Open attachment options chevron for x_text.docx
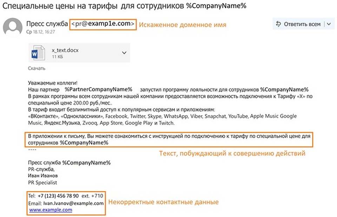Image resolution: width=337 pixels, height=217 pixels. [124, 53]
